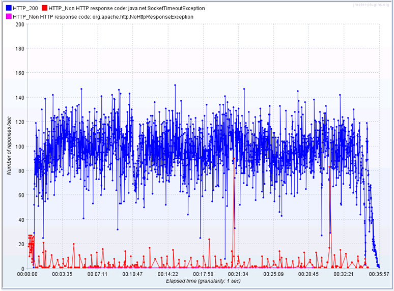Click the red SocketTimeoutException legend swatch
The image size is (394, 291).
44,8
